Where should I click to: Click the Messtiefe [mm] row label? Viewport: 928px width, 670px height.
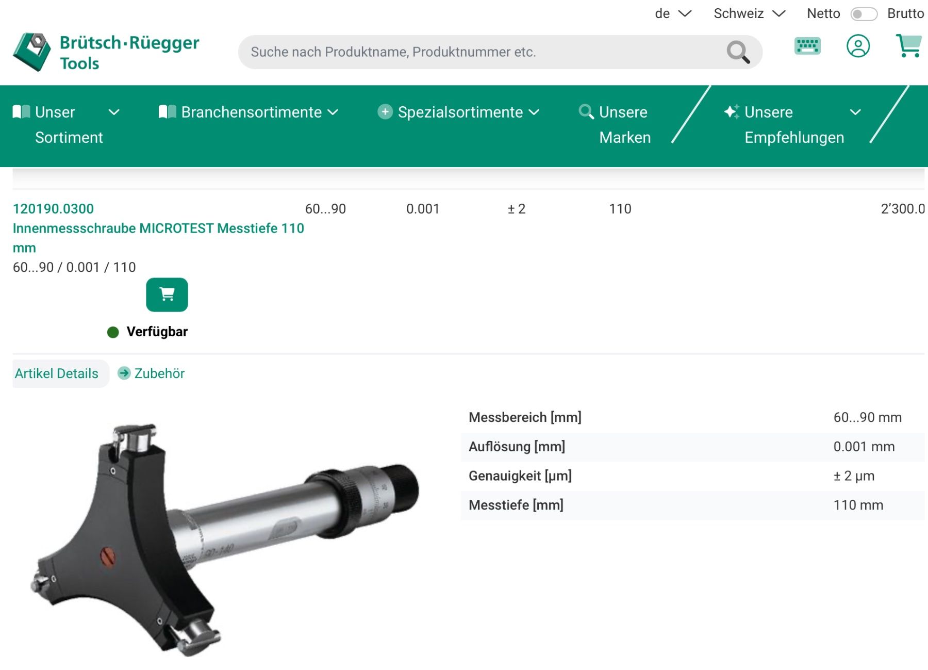click(x=516, y=505)
